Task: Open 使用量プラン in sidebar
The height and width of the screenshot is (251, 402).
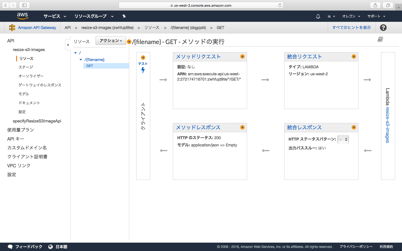Action: [x=21, y=130]
